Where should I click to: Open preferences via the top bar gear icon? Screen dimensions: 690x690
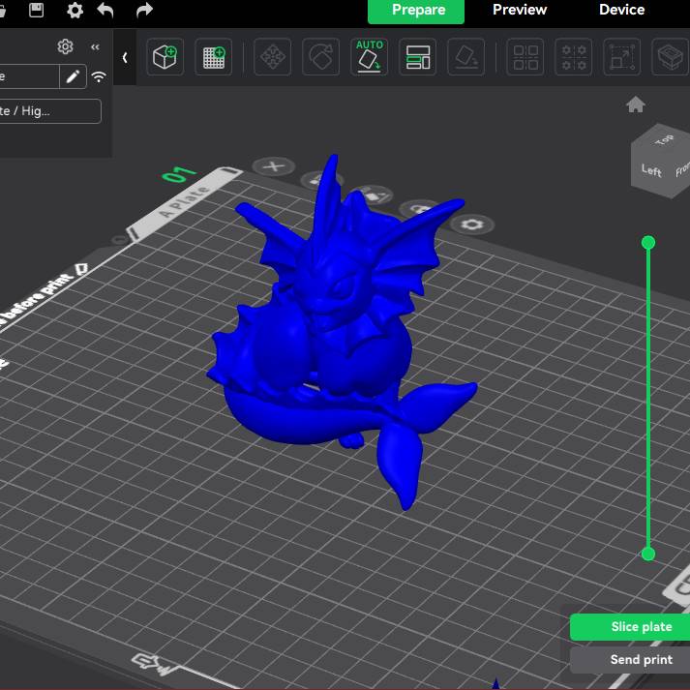75,10
